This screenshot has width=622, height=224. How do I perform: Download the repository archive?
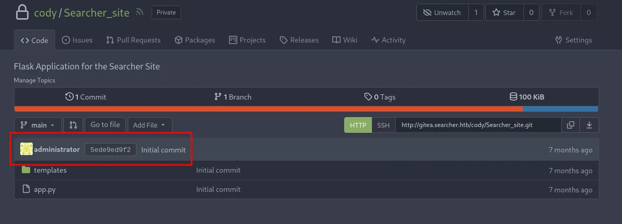pyautogui.click(x=589, y=125)
